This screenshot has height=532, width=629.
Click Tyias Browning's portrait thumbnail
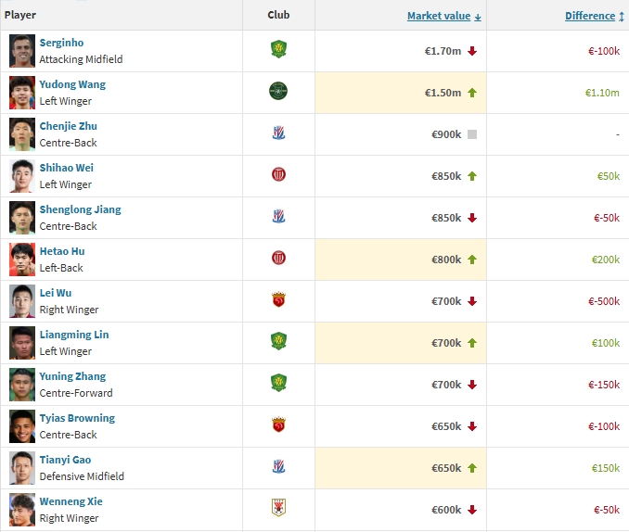[x=22, y=425]
